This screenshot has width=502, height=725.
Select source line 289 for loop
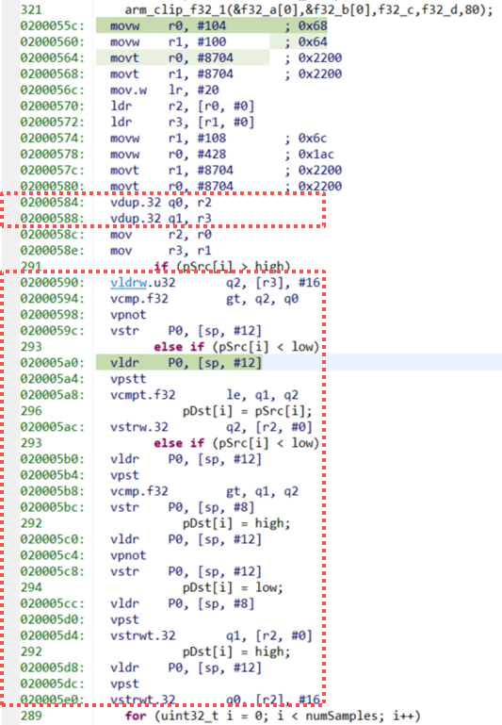[x=273, y=716]
